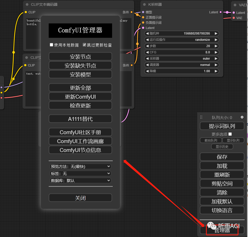This screenshot has height=237, width=248.
Task: Decrease 步数 steps using the left arrow
Action: click(147, 46)
